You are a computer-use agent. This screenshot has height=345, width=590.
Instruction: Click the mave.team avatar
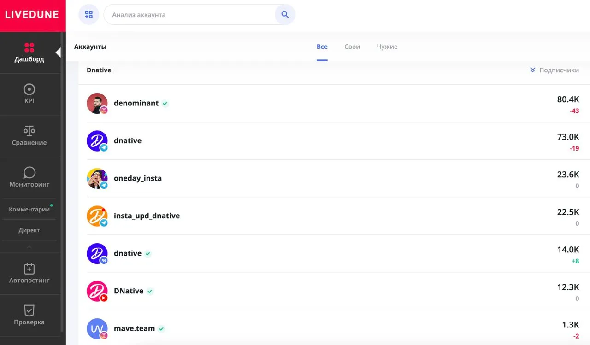[x=97, y=329]
